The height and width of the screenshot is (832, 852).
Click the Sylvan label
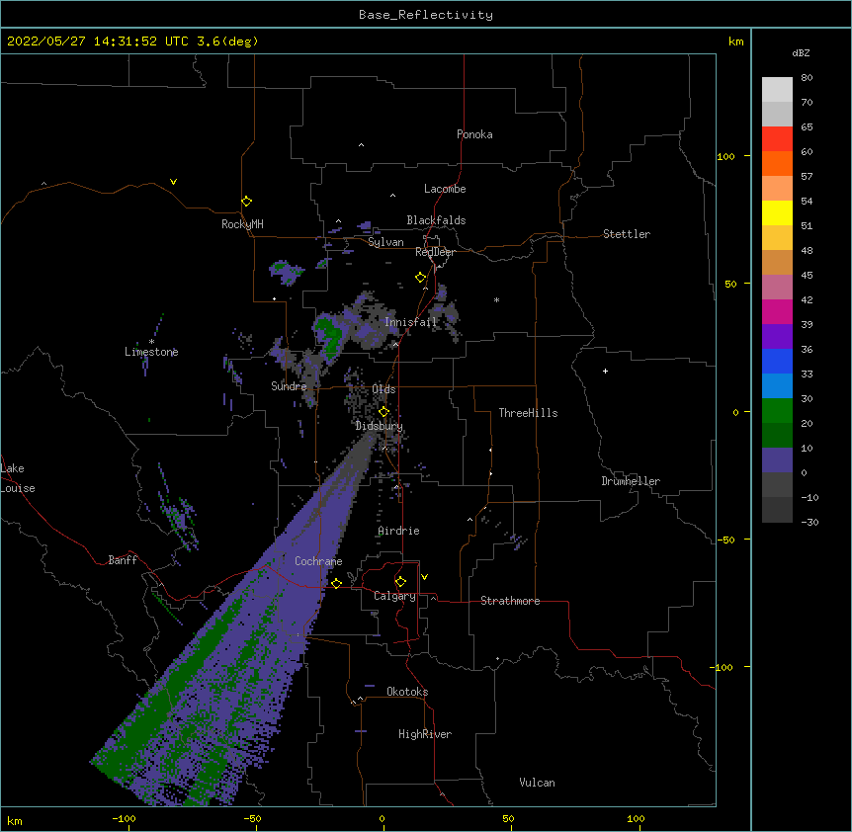385,242
